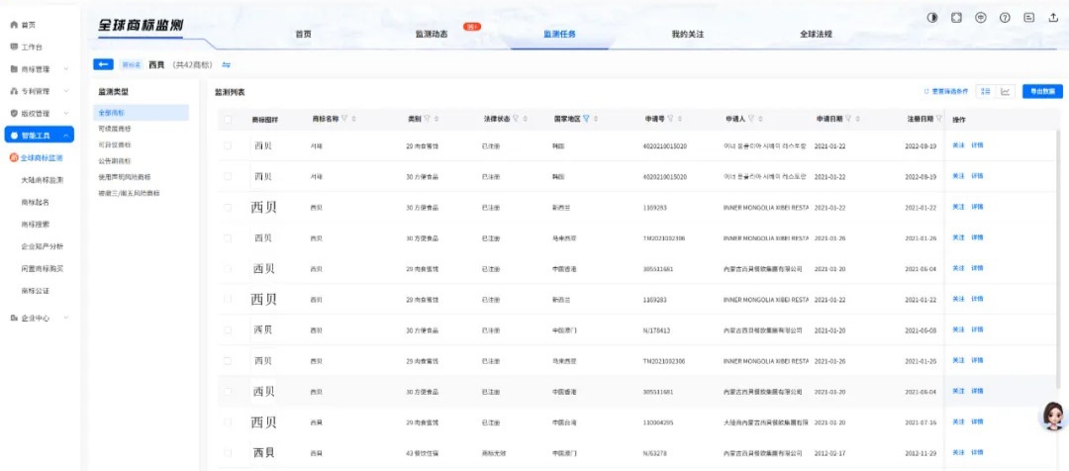Tick the checkbox for the first 西贝 row
Image resolution: width=1069 pixels, height=471 pixels.
229,145
